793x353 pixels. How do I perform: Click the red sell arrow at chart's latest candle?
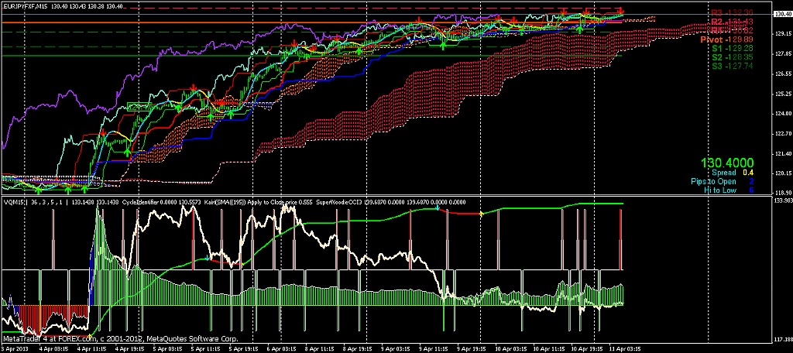tap(620, 11)
